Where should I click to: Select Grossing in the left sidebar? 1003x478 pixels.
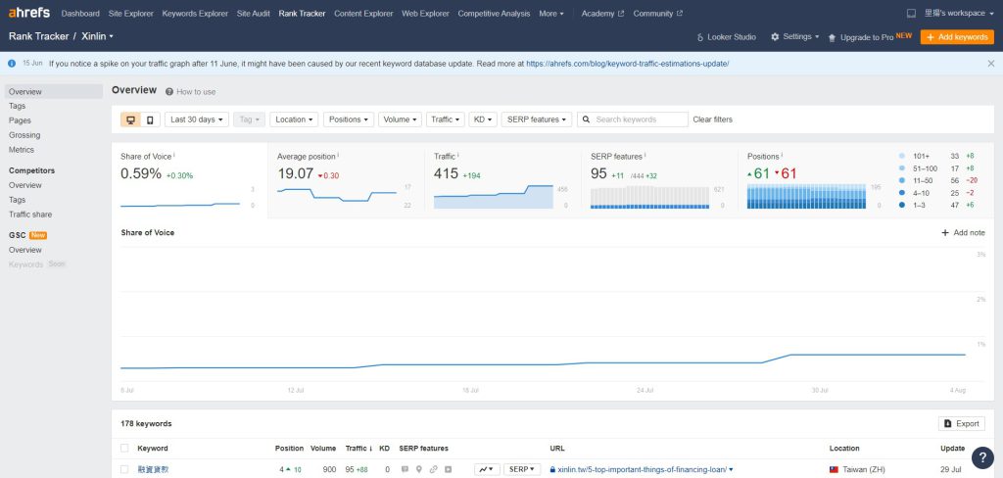(x=24, y=135)
